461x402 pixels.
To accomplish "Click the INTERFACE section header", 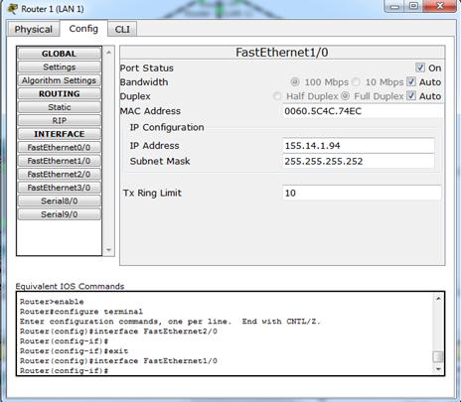I will [x=59, y=134].
